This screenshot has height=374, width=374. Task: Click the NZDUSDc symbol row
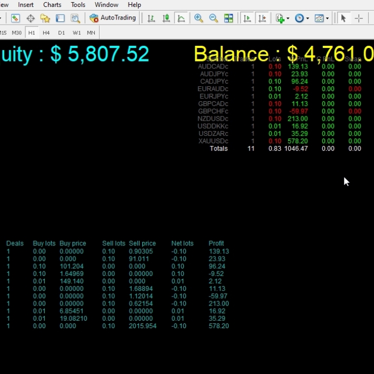[279, 119]
